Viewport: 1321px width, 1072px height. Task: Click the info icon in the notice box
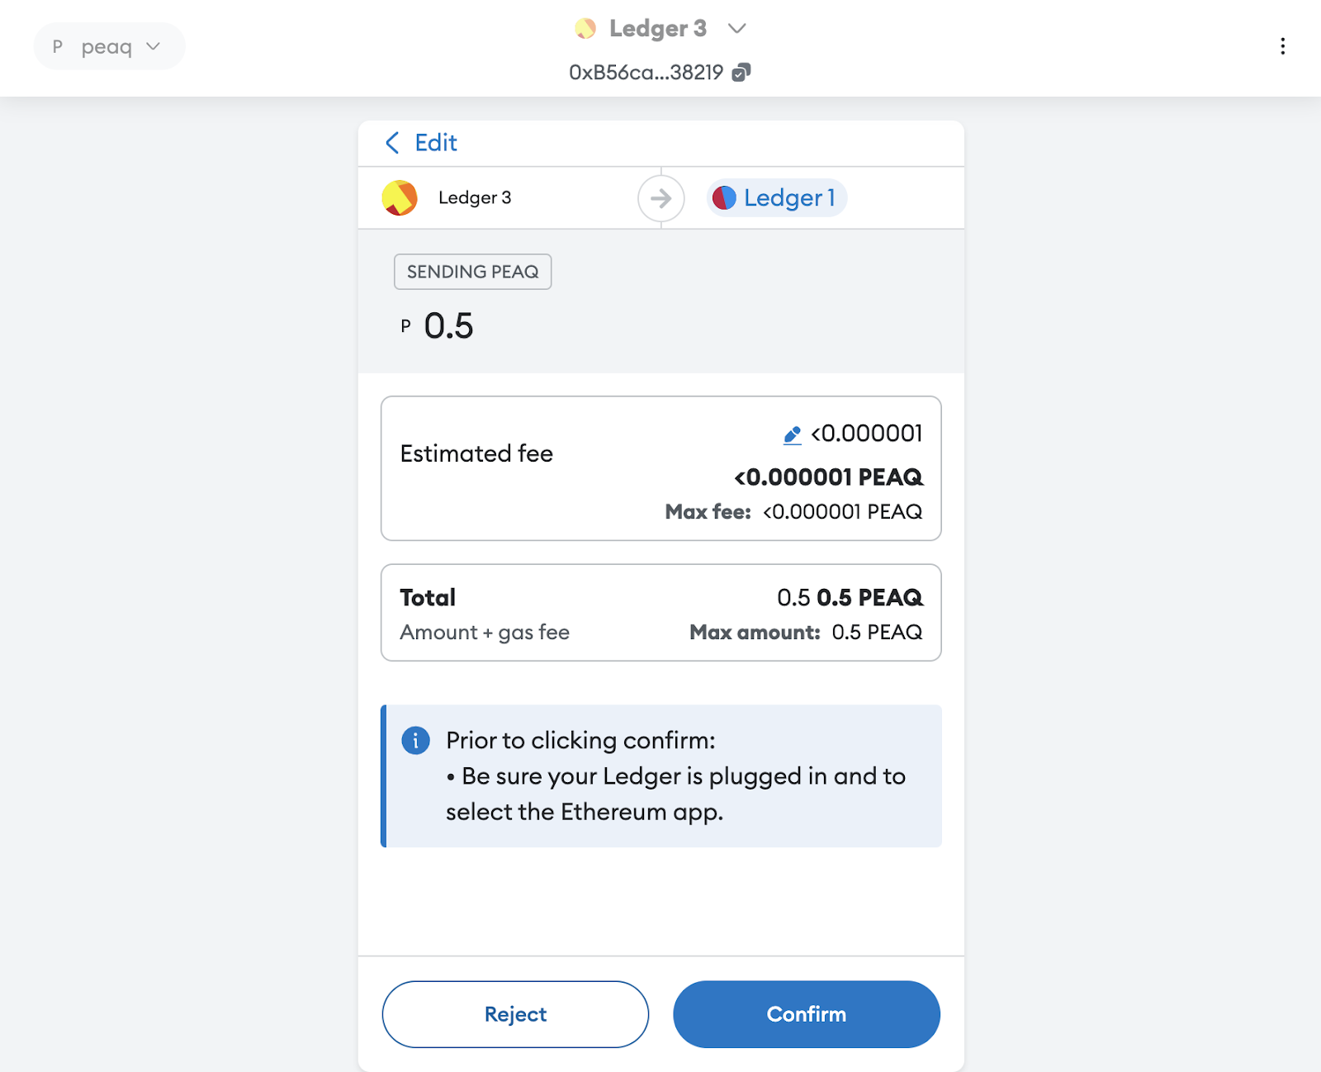pyautogui.click(x=415, y=741)
